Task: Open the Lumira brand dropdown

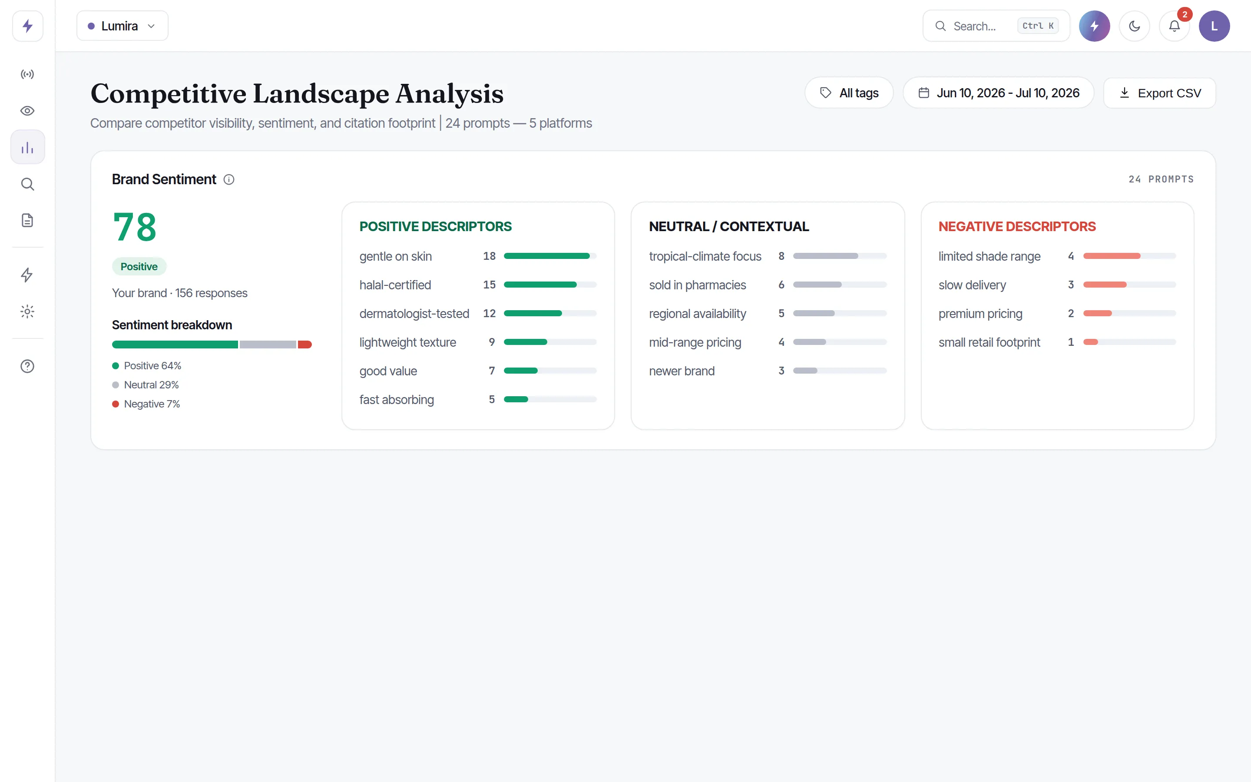Action: [122, 26]
